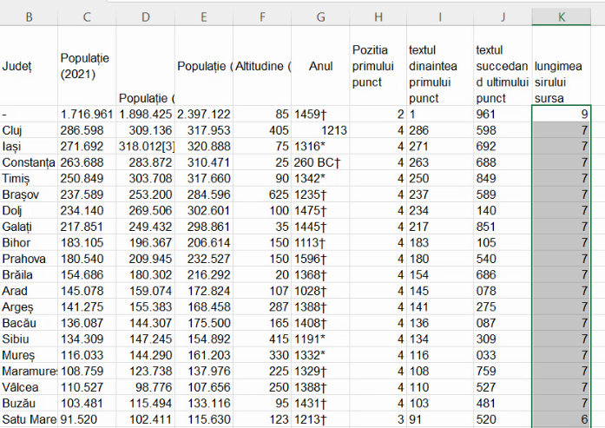This screenshot has height=428, width=605.
Task: Select the 'Satu Mare' cell
Action: pos(29,420)
